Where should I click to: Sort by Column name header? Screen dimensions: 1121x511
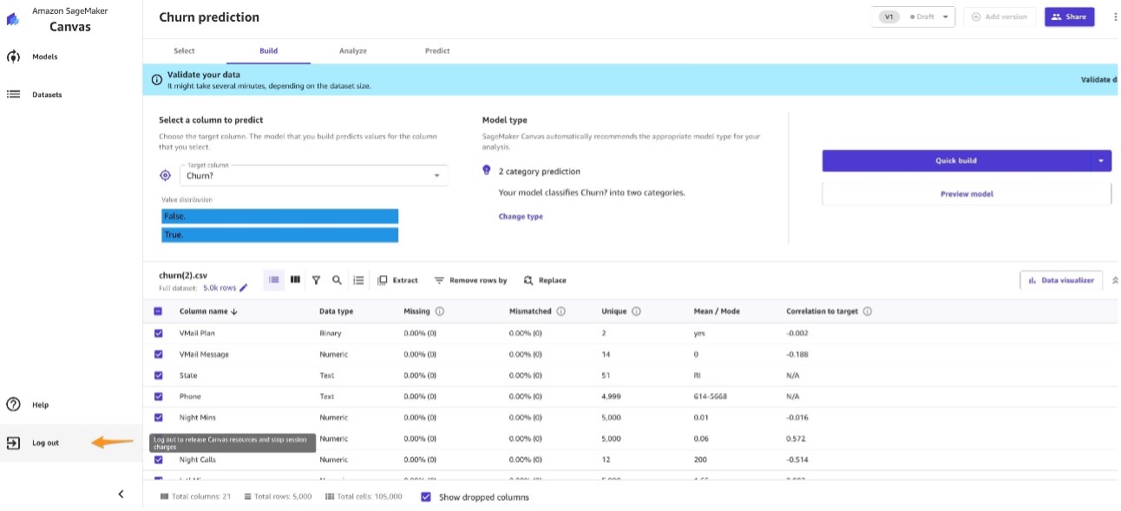click(208, 311)
